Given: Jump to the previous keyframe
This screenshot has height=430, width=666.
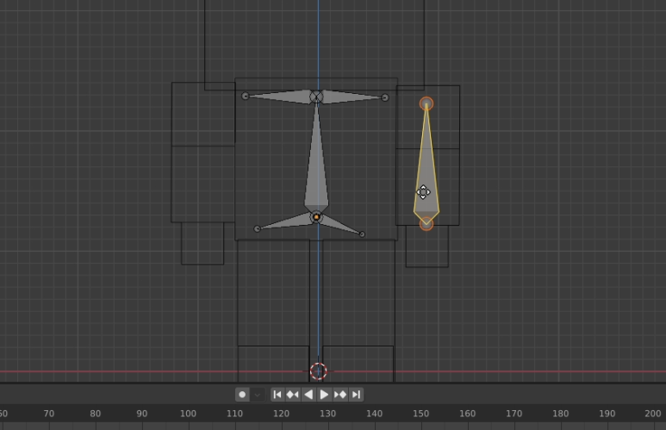Looking at the screenshot, I should 293,395.
